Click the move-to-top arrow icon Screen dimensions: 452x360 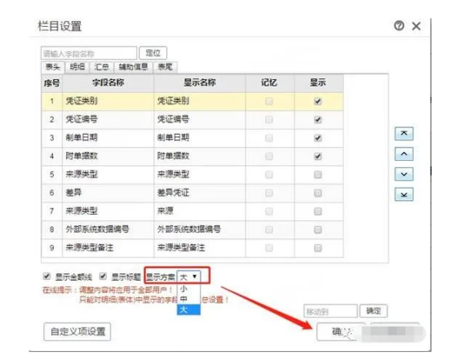pyautogui.click(x=404, y=134)
